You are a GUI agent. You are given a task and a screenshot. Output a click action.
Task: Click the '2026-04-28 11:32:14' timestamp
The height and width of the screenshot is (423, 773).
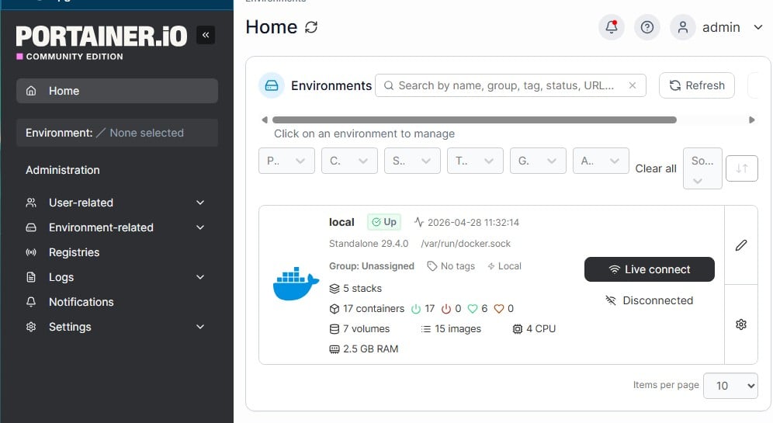[x=473, y=222]
